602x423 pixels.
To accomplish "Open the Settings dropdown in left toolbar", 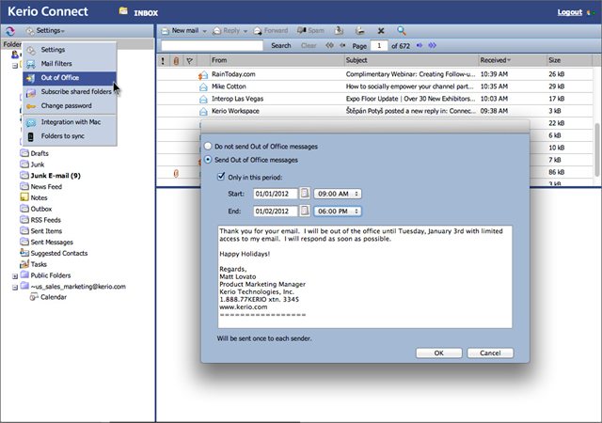I will click(45, 31).
